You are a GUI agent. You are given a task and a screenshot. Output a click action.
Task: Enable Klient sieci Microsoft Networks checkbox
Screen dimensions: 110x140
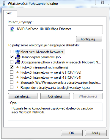point(12,52)
